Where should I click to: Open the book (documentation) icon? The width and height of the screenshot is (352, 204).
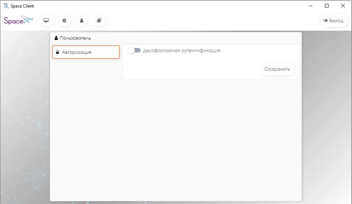point(99,21)
